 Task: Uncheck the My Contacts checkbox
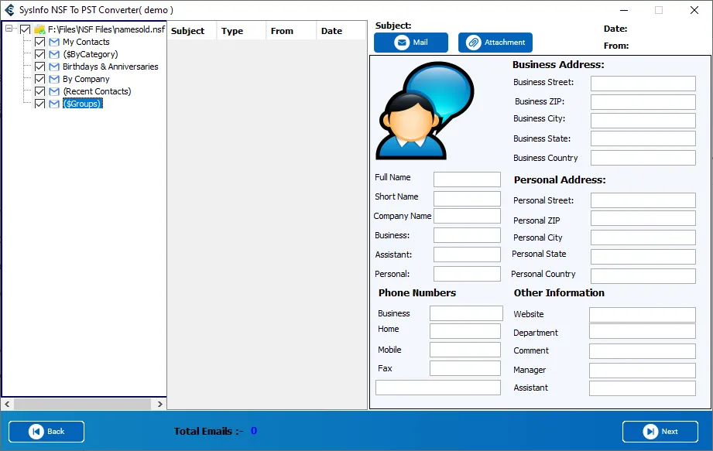coord(40,42)
